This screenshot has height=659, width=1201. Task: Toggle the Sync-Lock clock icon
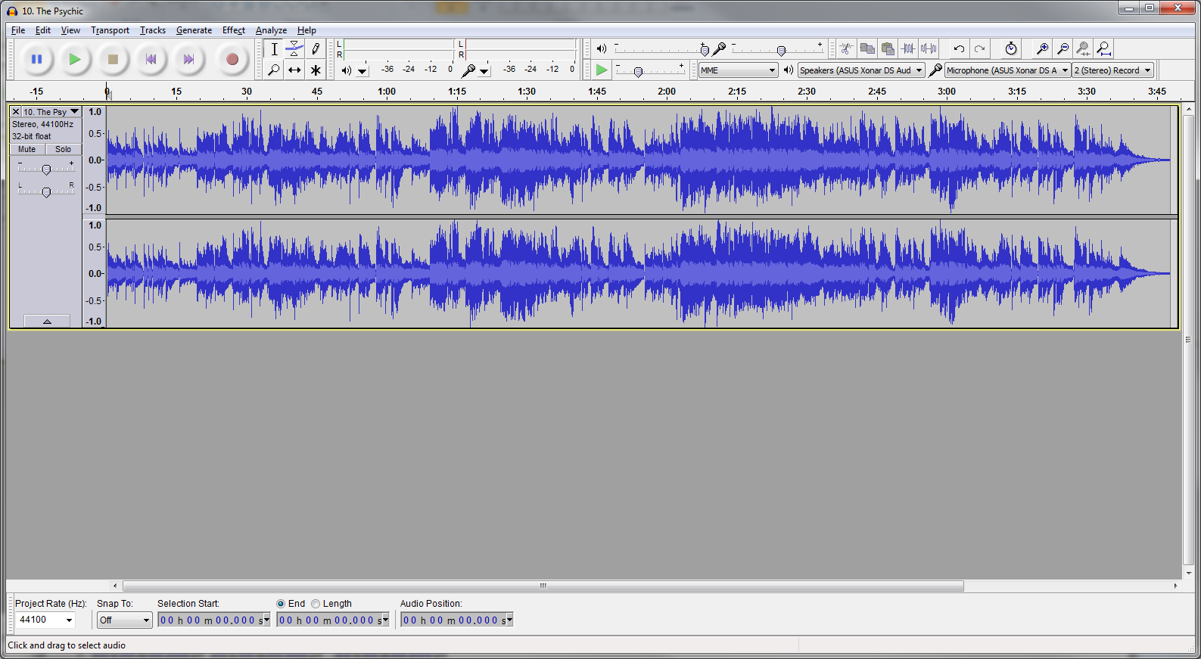pos(1011,48)
